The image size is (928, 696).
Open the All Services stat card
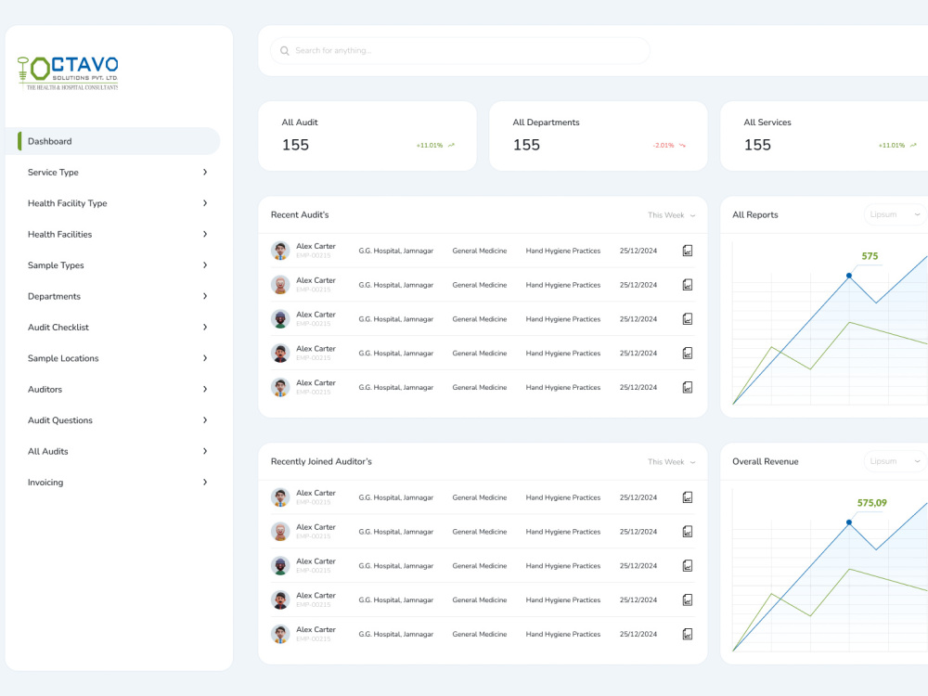[824, 136]
